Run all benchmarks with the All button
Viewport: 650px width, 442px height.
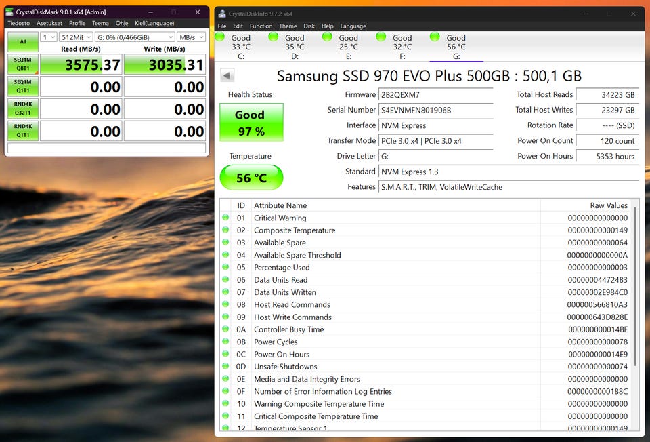(x=23, y=42)
